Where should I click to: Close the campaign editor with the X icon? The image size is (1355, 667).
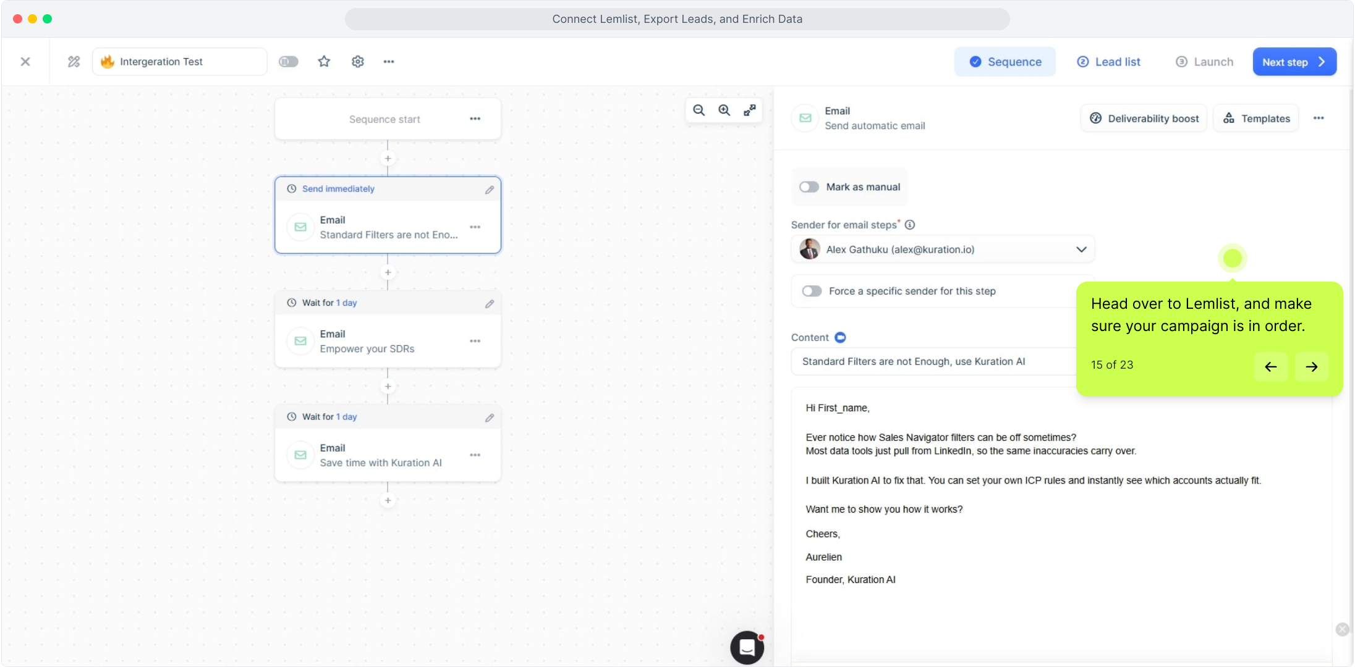tap(25, 62)
